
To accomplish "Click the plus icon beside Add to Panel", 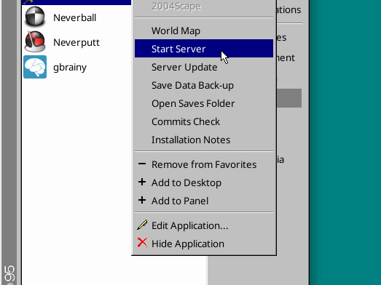I will coord(142,201).
